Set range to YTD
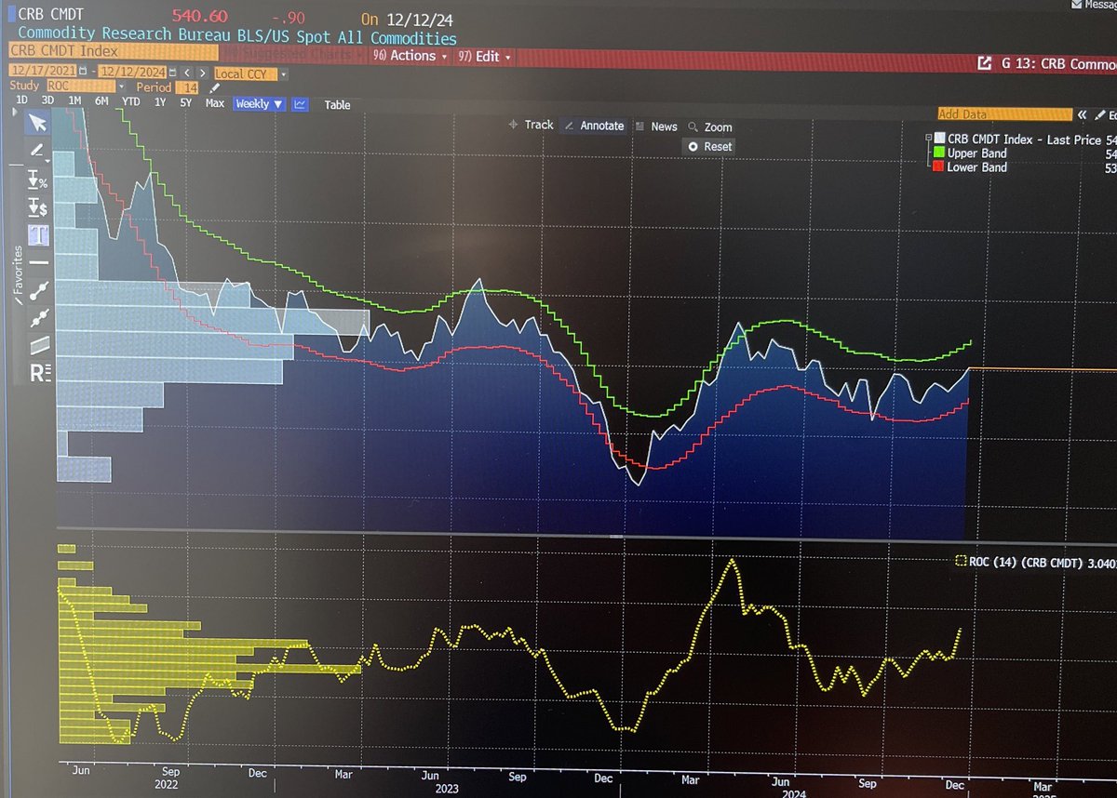Screen dimensions: 1117x798 point(131,102)
